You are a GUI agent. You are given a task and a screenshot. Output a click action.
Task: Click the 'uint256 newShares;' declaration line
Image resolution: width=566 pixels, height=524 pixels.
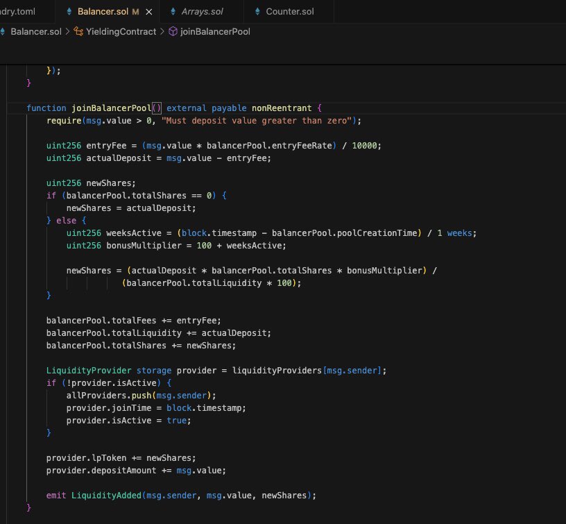[x=91, y=183]
